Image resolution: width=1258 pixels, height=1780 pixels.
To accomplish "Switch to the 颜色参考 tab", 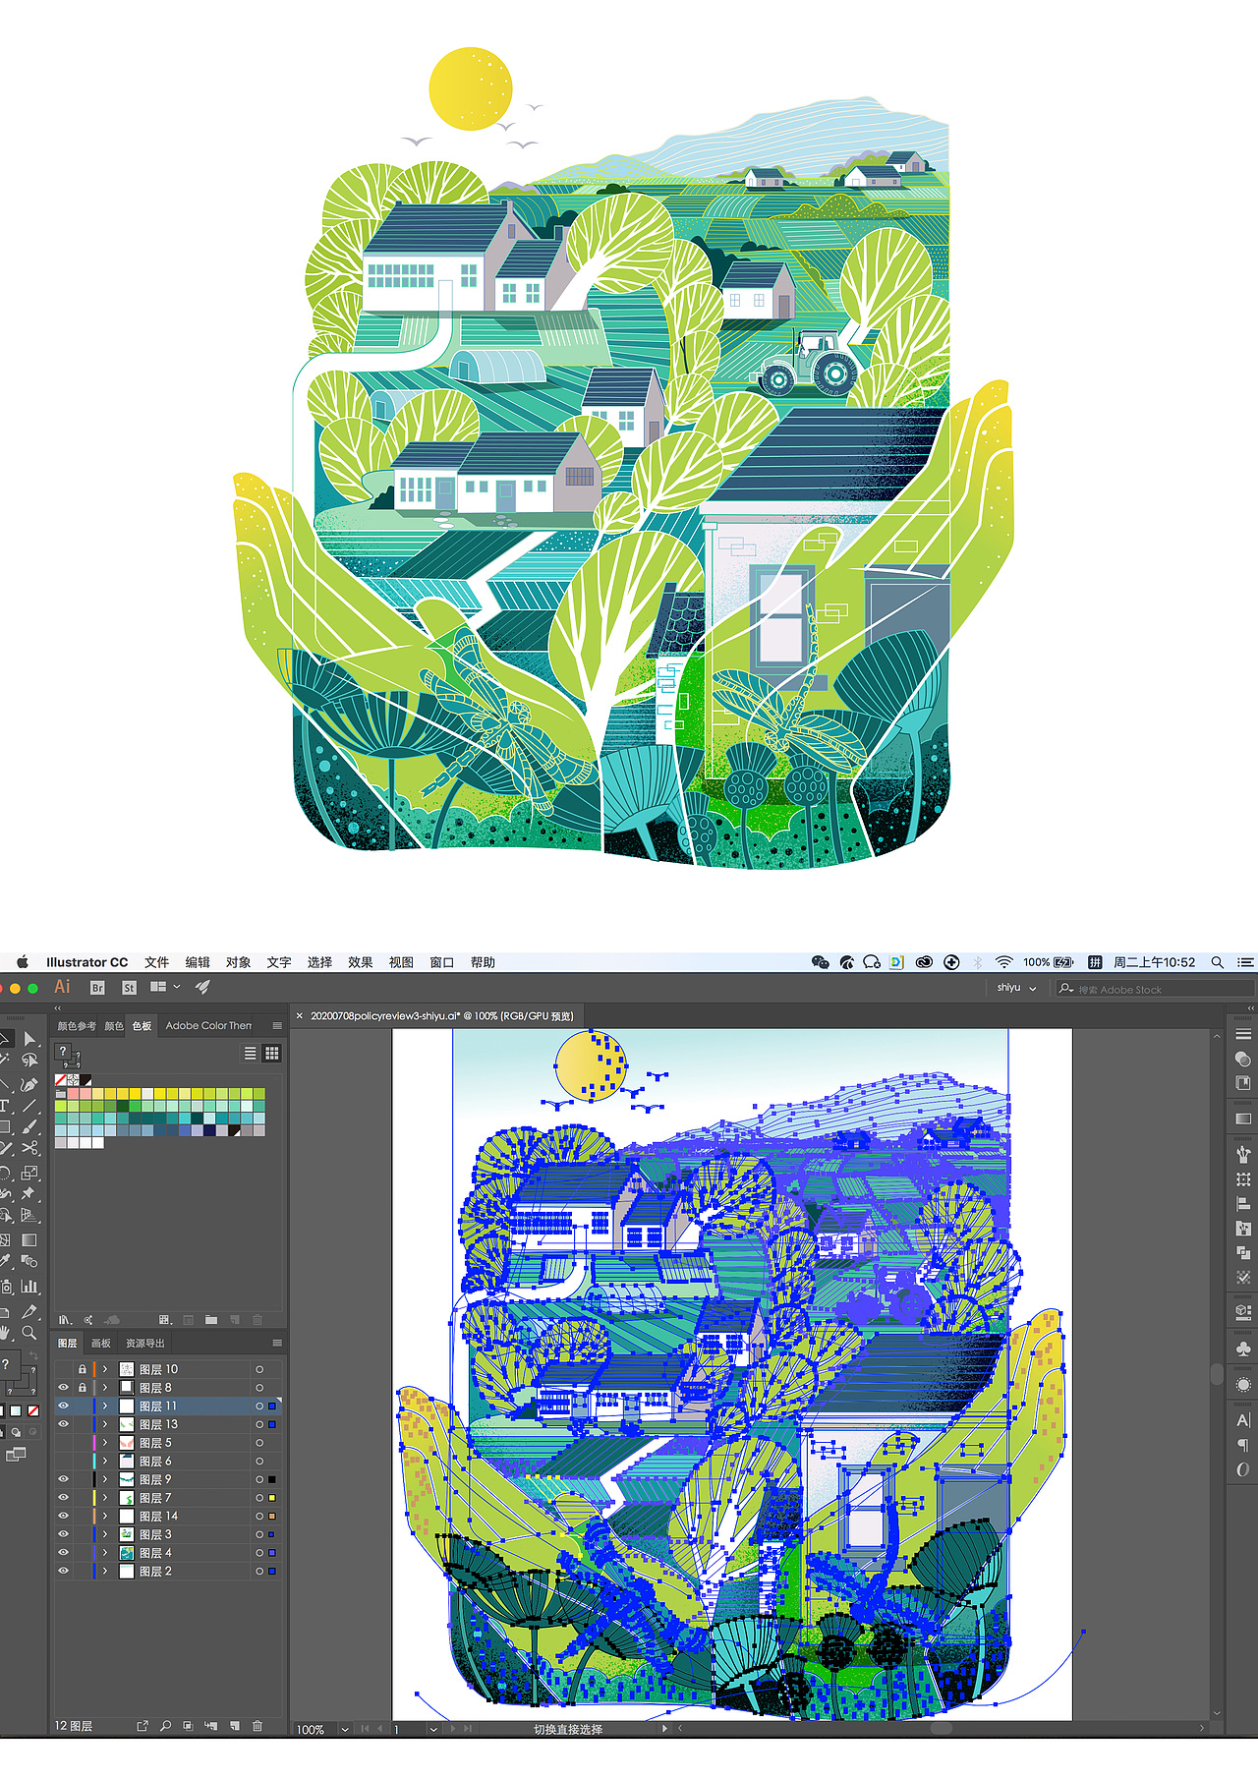I will pos(77,1026).
